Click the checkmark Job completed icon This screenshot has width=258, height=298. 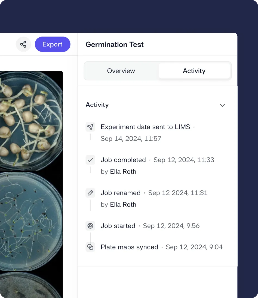(90, 160)
